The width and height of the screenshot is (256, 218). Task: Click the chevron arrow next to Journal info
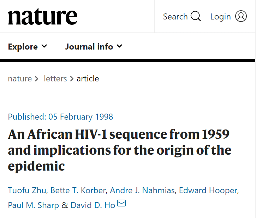(119, 46)
